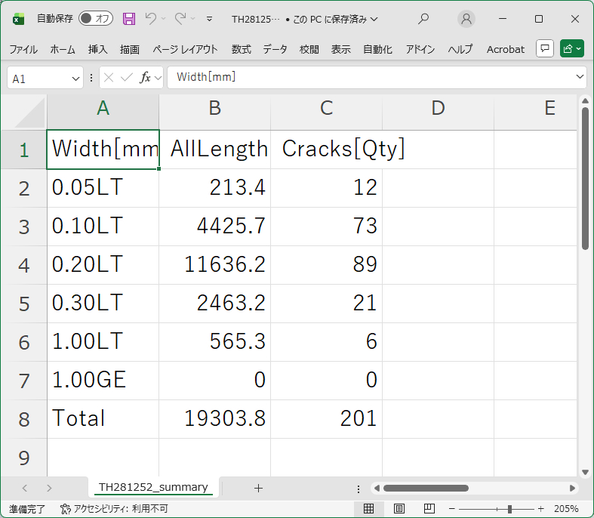Switch to Normal view icon
This screenshot has height=518, width=594.
click(368, 508)
